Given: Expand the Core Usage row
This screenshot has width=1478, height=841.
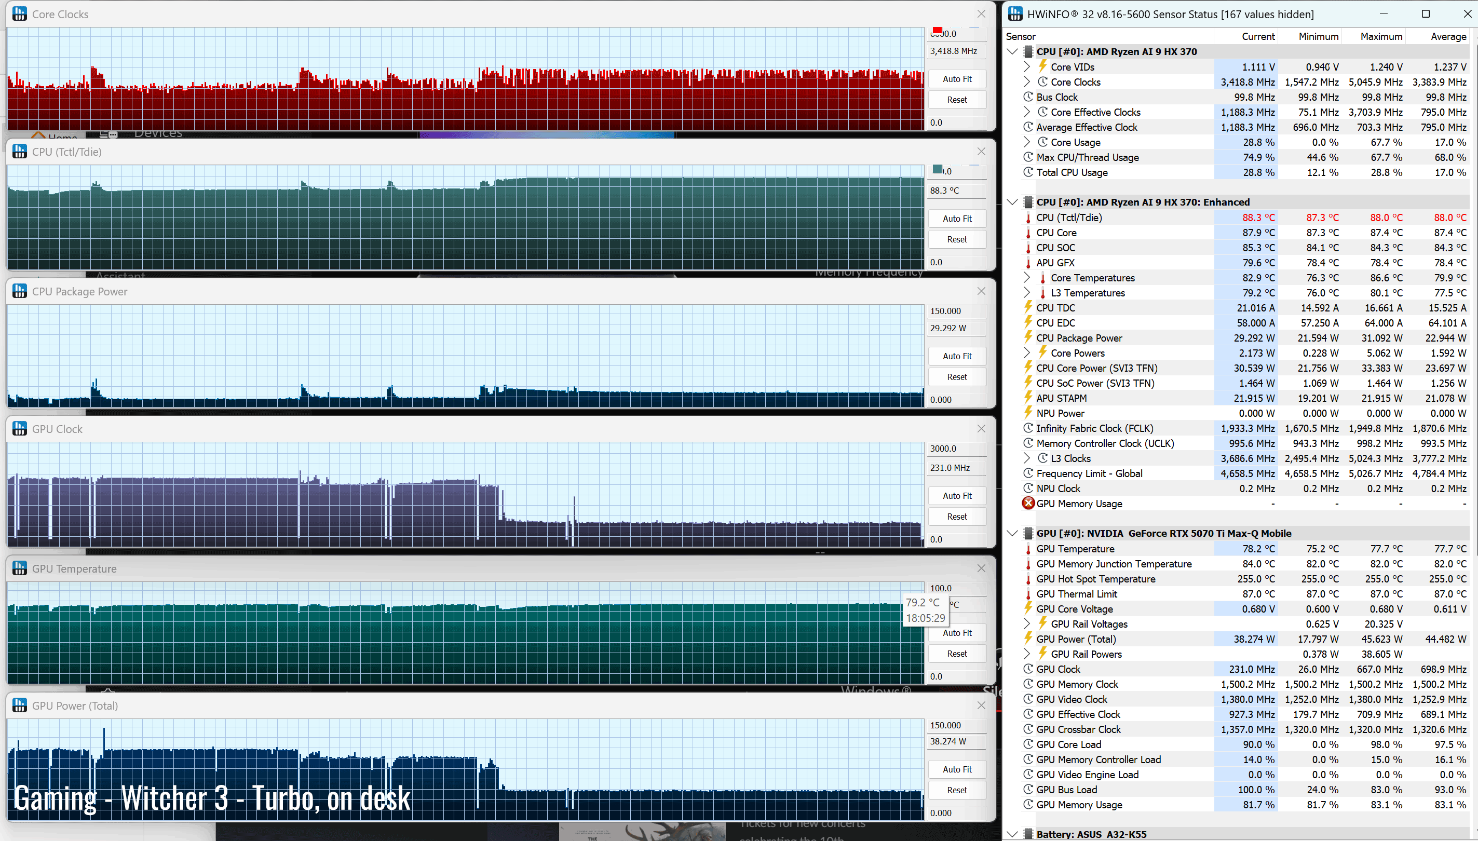Looking at the screenshot, I should (1027, 142).
